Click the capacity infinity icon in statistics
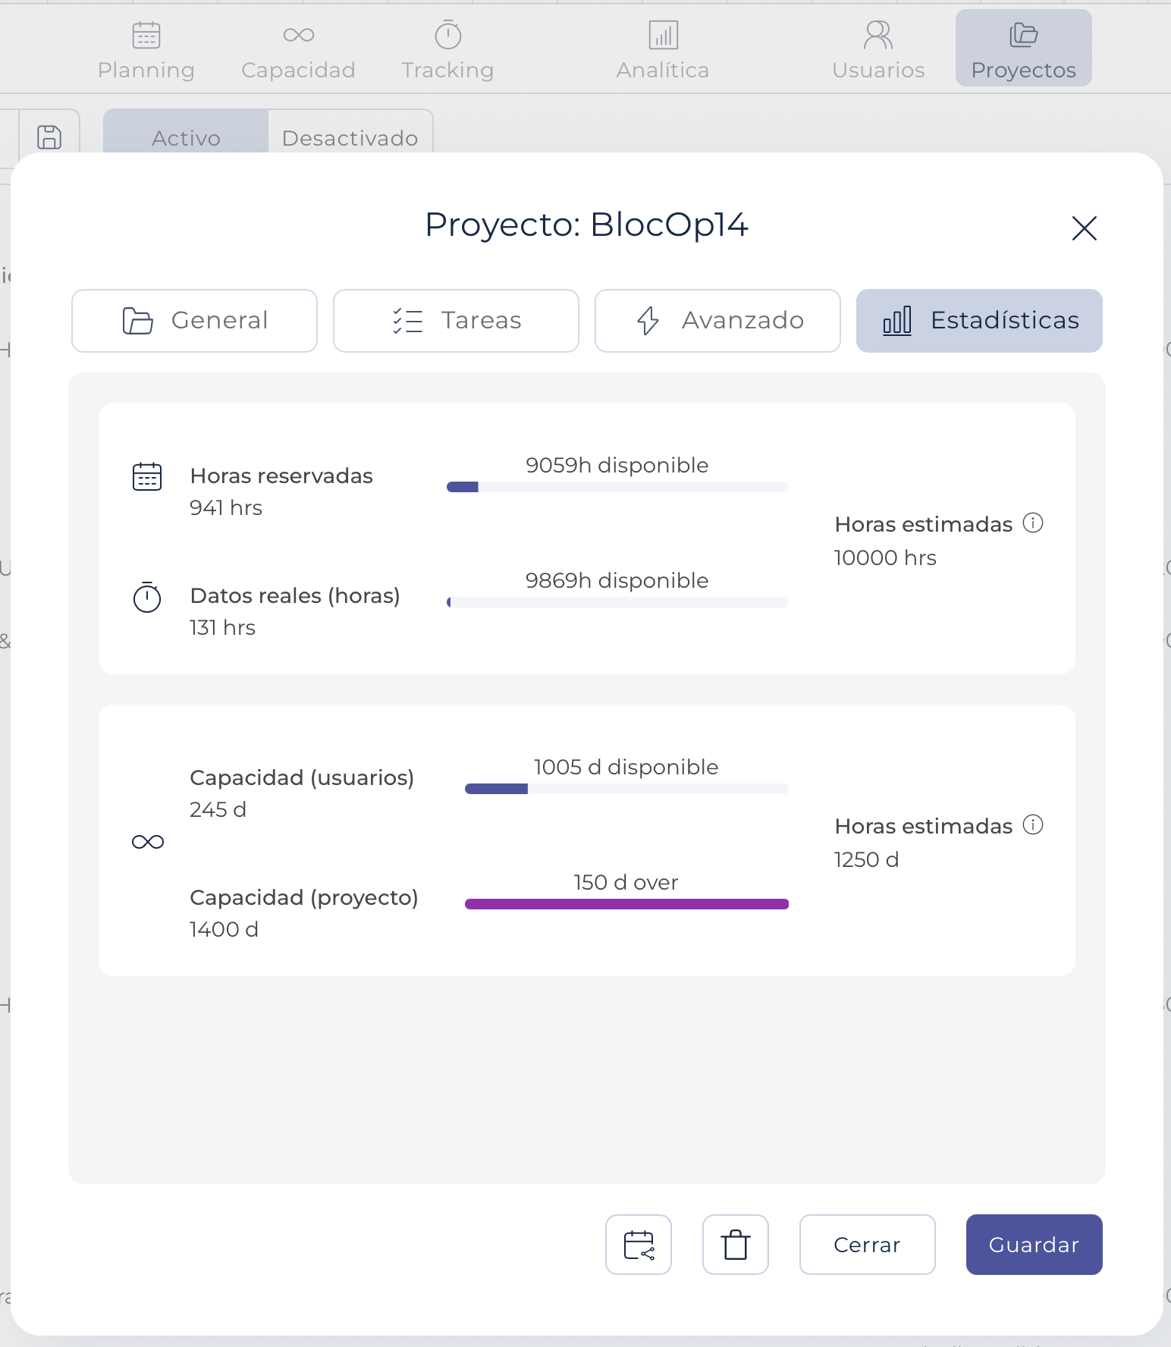Screen dimensions: 1171x1347 click(x=148, y=842)
